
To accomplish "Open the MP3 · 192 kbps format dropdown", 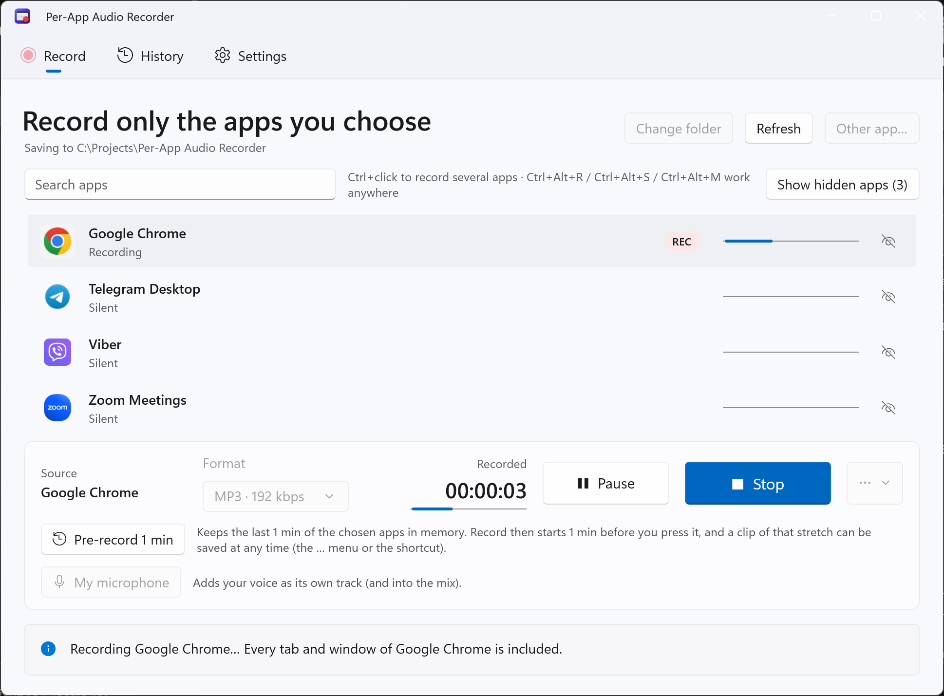I will tap(276, 496).
